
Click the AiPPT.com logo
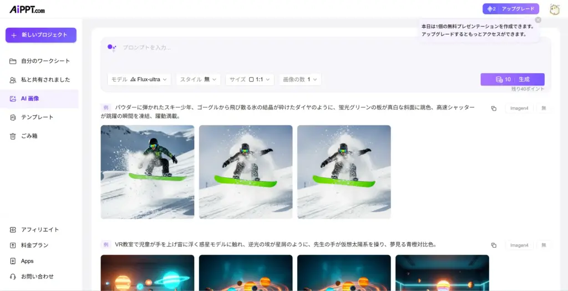(26, 9)
